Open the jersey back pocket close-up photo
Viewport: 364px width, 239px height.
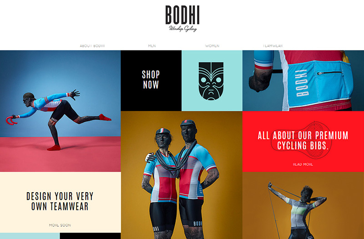(x=303, y=81)
